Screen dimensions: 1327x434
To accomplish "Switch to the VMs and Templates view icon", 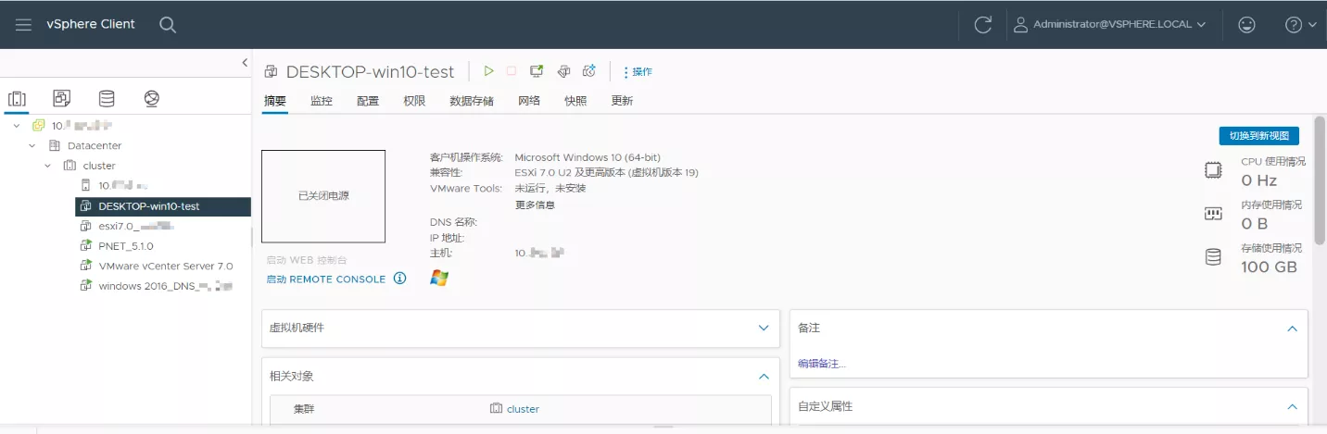I will click(x=62, y=98).
